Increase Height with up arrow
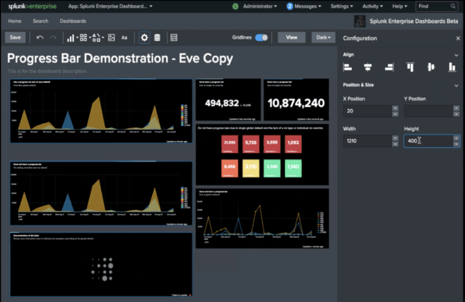This screenshot has width=465, height=302. pos(456,138)
